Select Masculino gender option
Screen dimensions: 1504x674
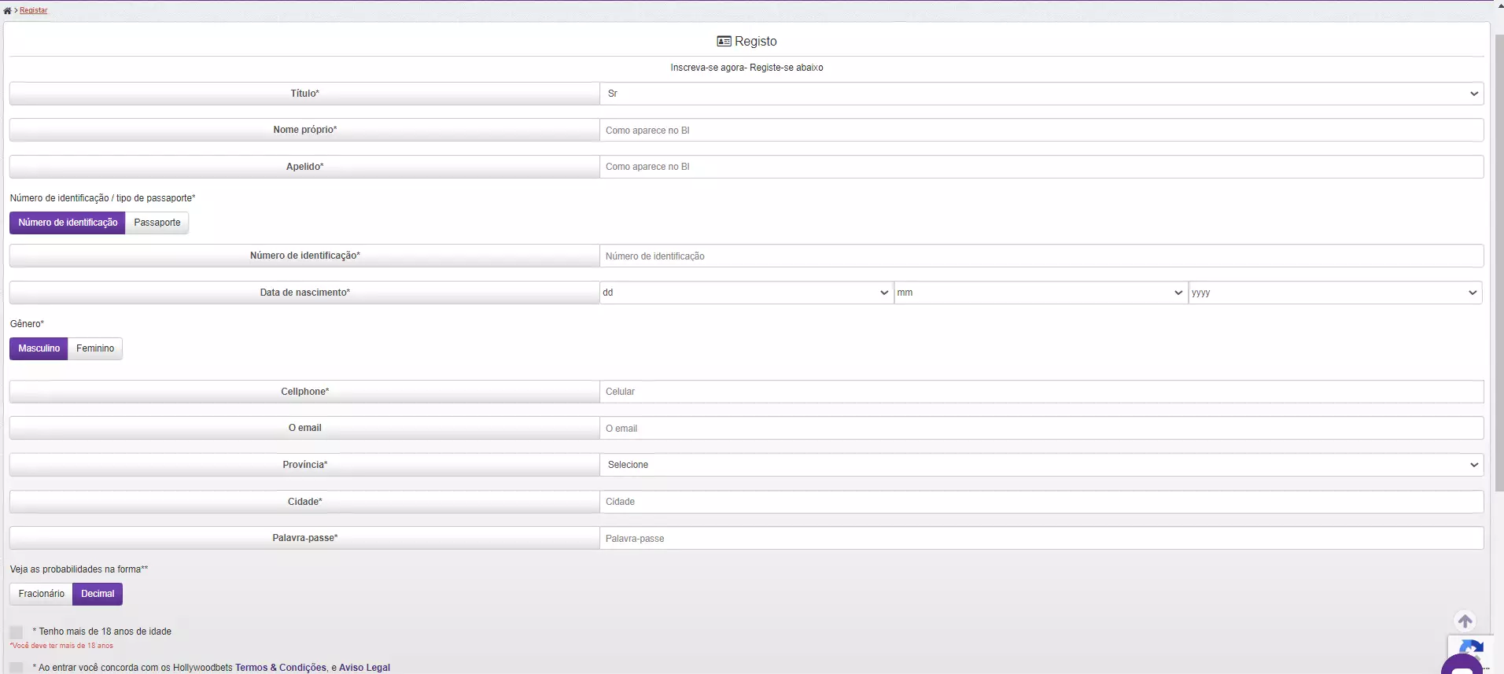(x=39, y=348)
